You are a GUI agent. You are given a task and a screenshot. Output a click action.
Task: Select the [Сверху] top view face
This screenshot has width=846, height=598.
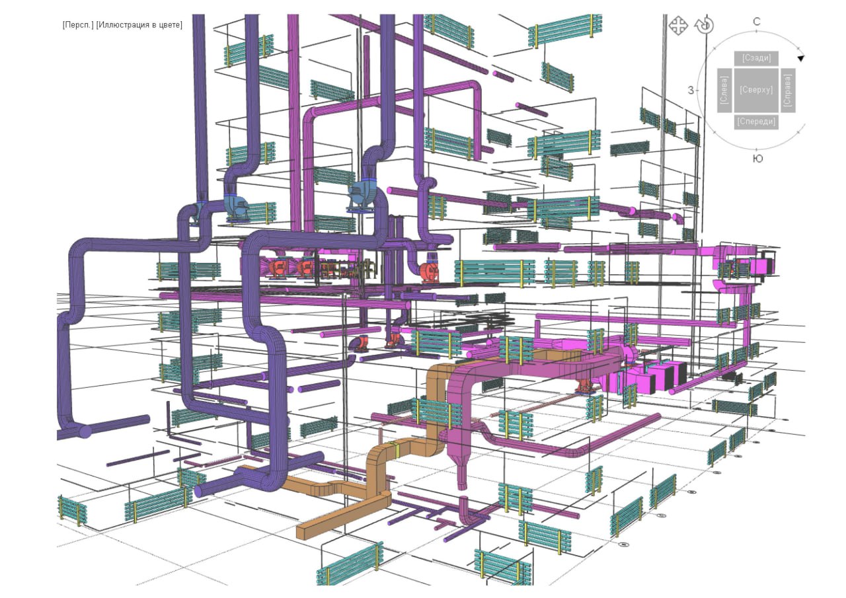tap(756, 90)
